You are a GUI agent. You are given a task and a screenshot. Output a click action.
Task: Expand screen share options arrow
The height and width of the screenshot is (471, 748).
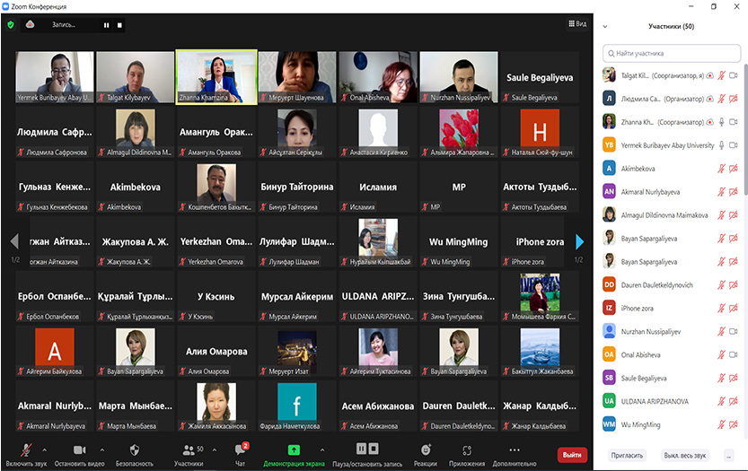coord(321,449)
